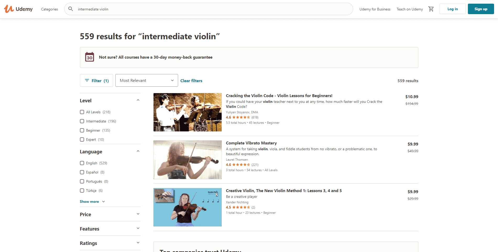Screen dimensions: 498x252
Task: Tick the English language checkbox
Action: point(82,163)
